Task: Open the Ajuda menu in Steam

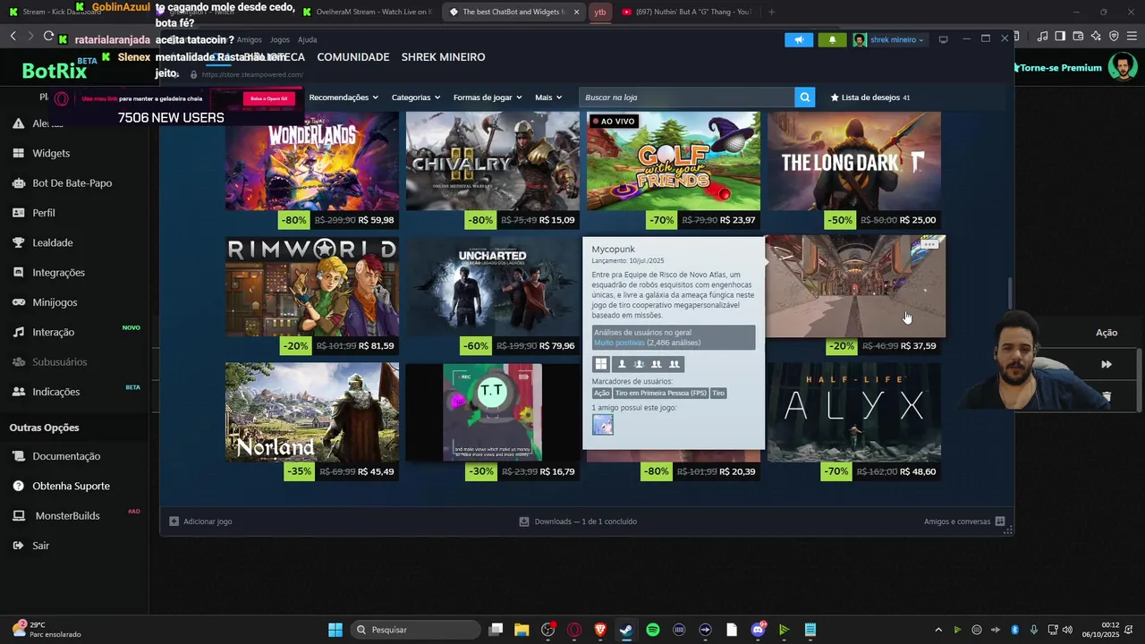Action: pyautogui.click(x=307, y=39)
